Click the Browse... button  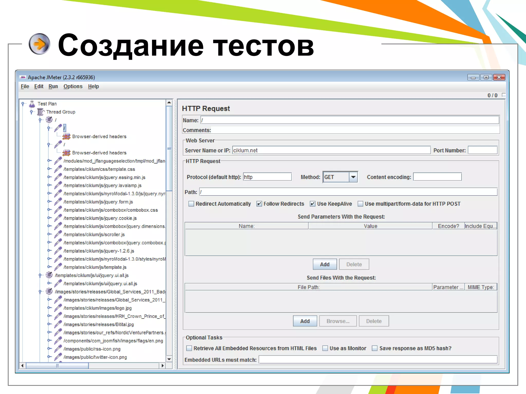338,321
